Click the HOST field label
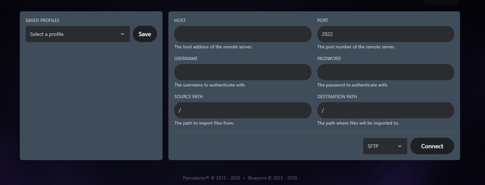 click(x=180, y=21)
